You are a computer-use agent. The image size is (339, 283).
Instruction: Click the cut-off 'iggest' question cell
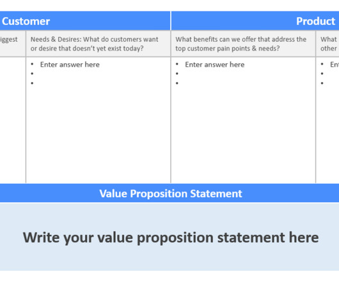(13, 44)
